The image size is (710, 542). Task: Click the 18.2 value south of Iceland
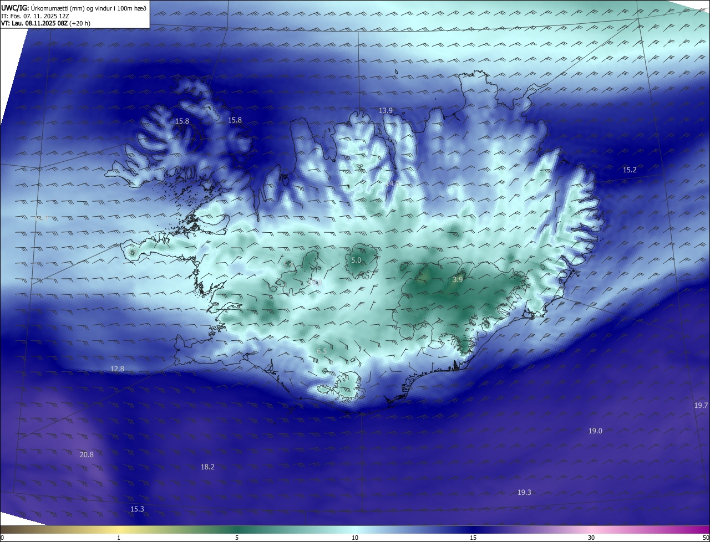(207, 467)
